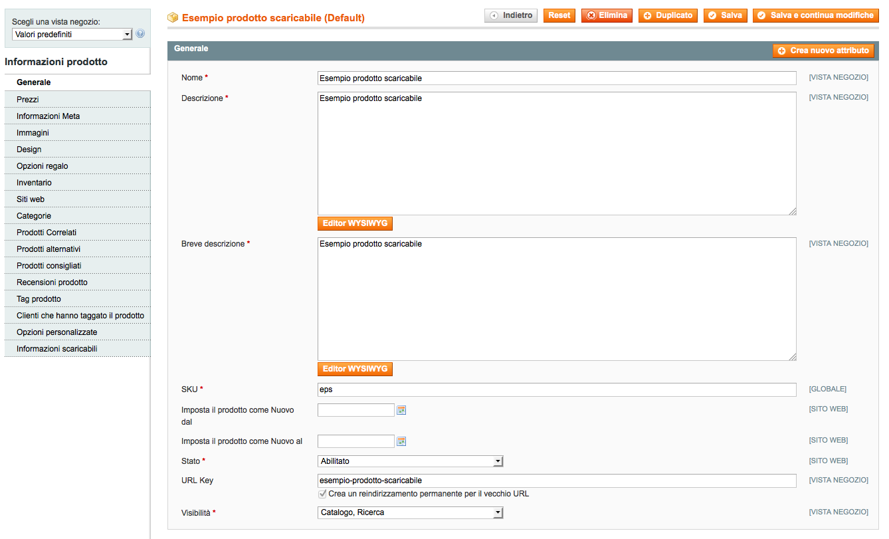Open the Stato dropdown
Image resolution: width=889 pixels, height=539 pixels.
(x=410, y=461)
